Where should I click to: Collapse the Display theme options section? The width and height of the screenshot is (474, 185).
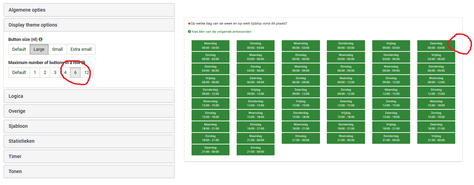(x=89, y=25)
